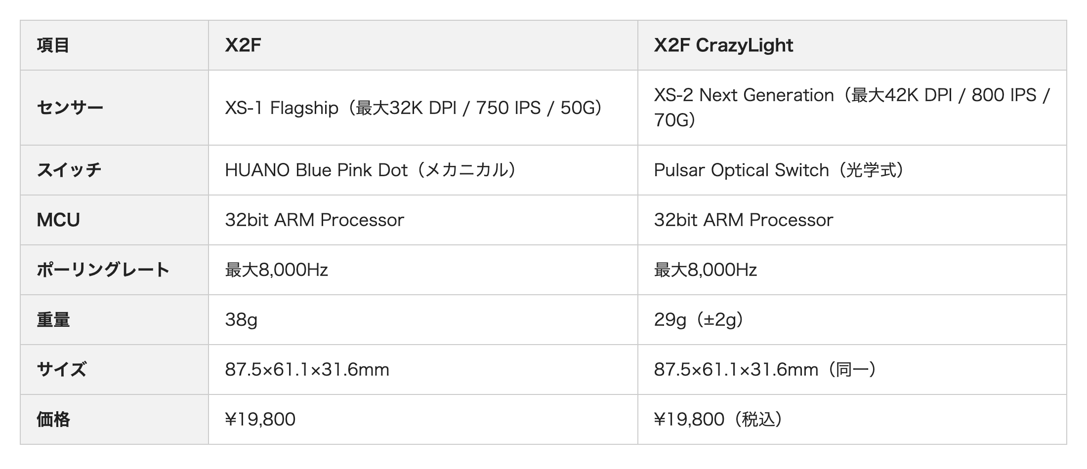
Task: Select HUANO Blue Pink Dot cell
Action: coord(423,170)
